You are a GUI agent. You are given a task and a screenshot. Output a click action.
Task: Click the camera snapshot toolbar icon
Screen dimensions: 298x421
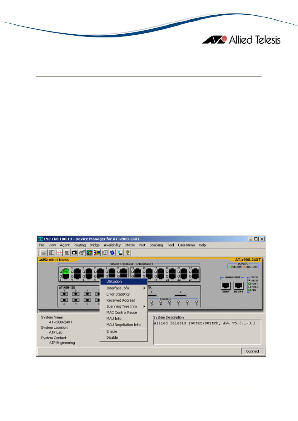74,253
